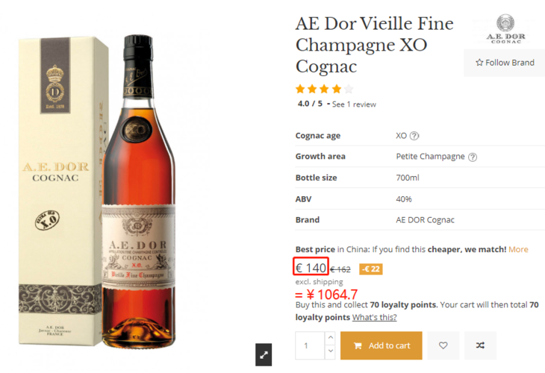Add the cognac to the wishlist (heart)
The image size is (545, 373).
click(443, 345)
